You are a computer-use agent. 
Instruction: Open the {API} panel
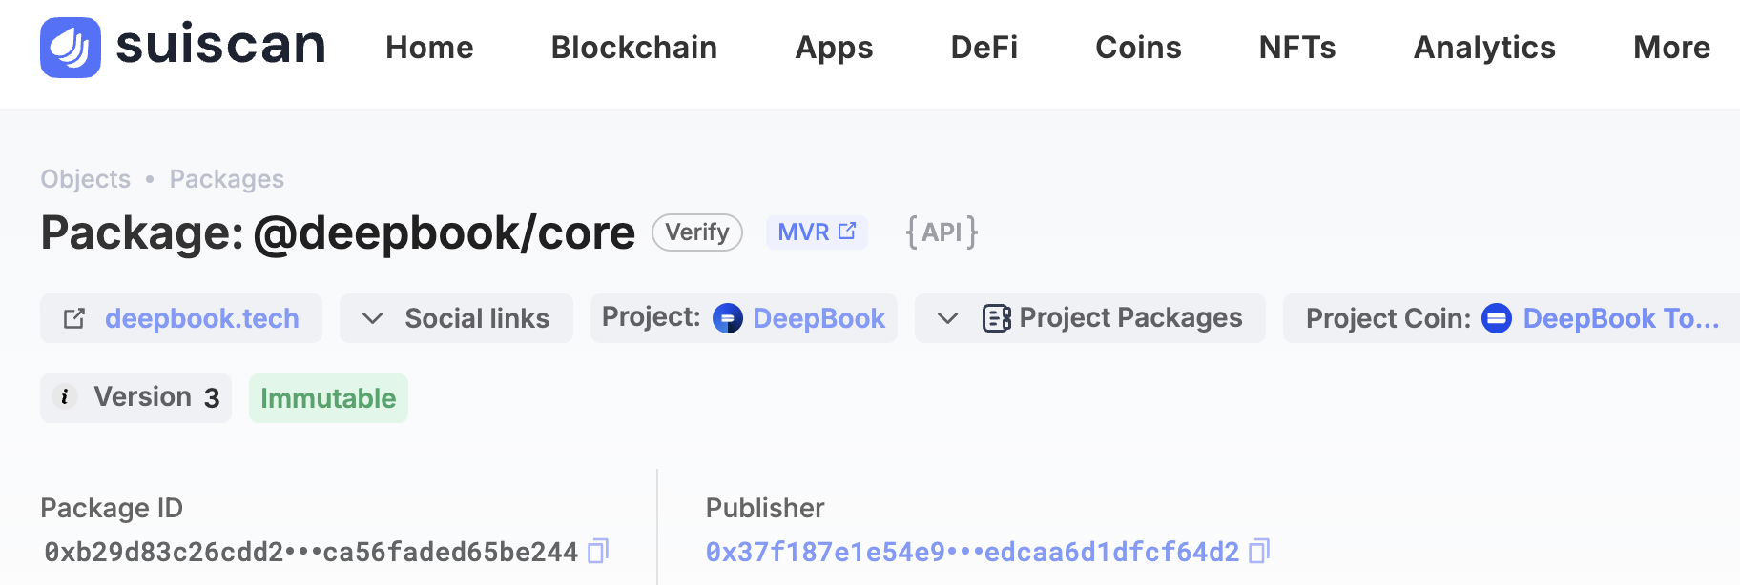[942, 232]
